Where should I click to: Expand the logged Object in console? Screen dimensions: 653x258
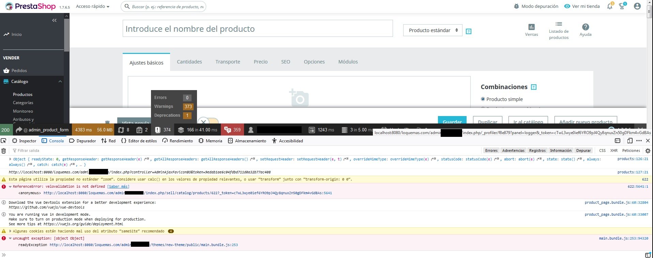point(10,159)
